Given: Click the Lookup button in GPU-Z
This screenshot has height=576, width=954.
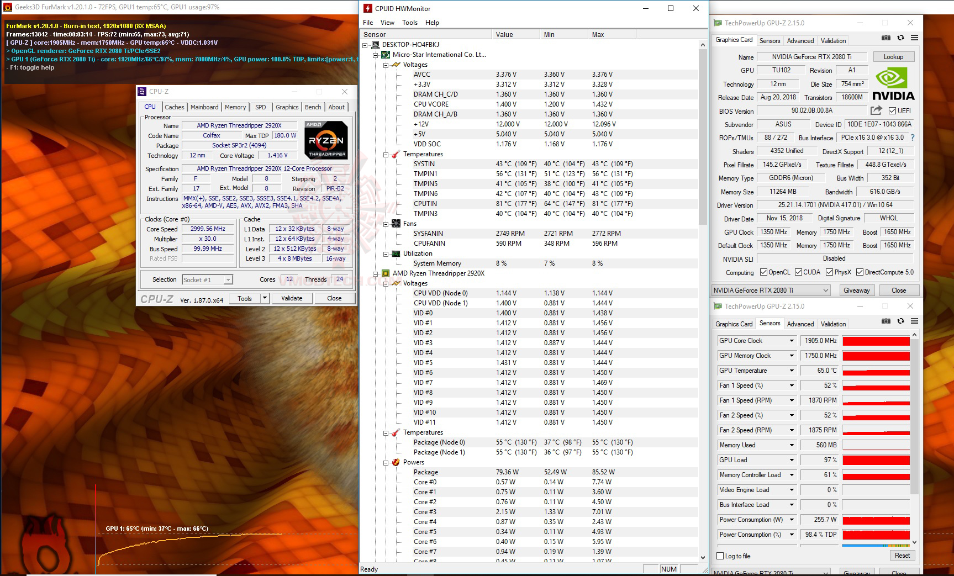Looking at the screenshot, I should point(893,56).
